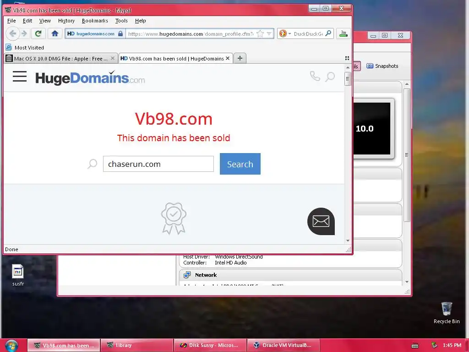Image resolution: width=469 pixels, height=352 pixels.
Task: Switch to Vb98.com taskbar button
Action: 64,345
